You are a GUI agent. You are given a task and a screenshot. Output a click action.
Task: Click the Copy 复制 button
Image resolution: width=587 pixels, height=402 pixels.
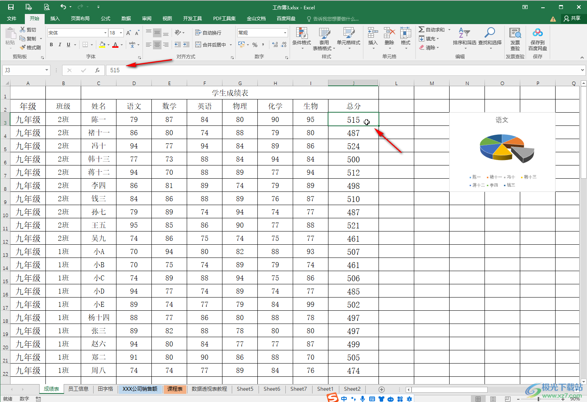pyautogui.click(x=28, y=38)
